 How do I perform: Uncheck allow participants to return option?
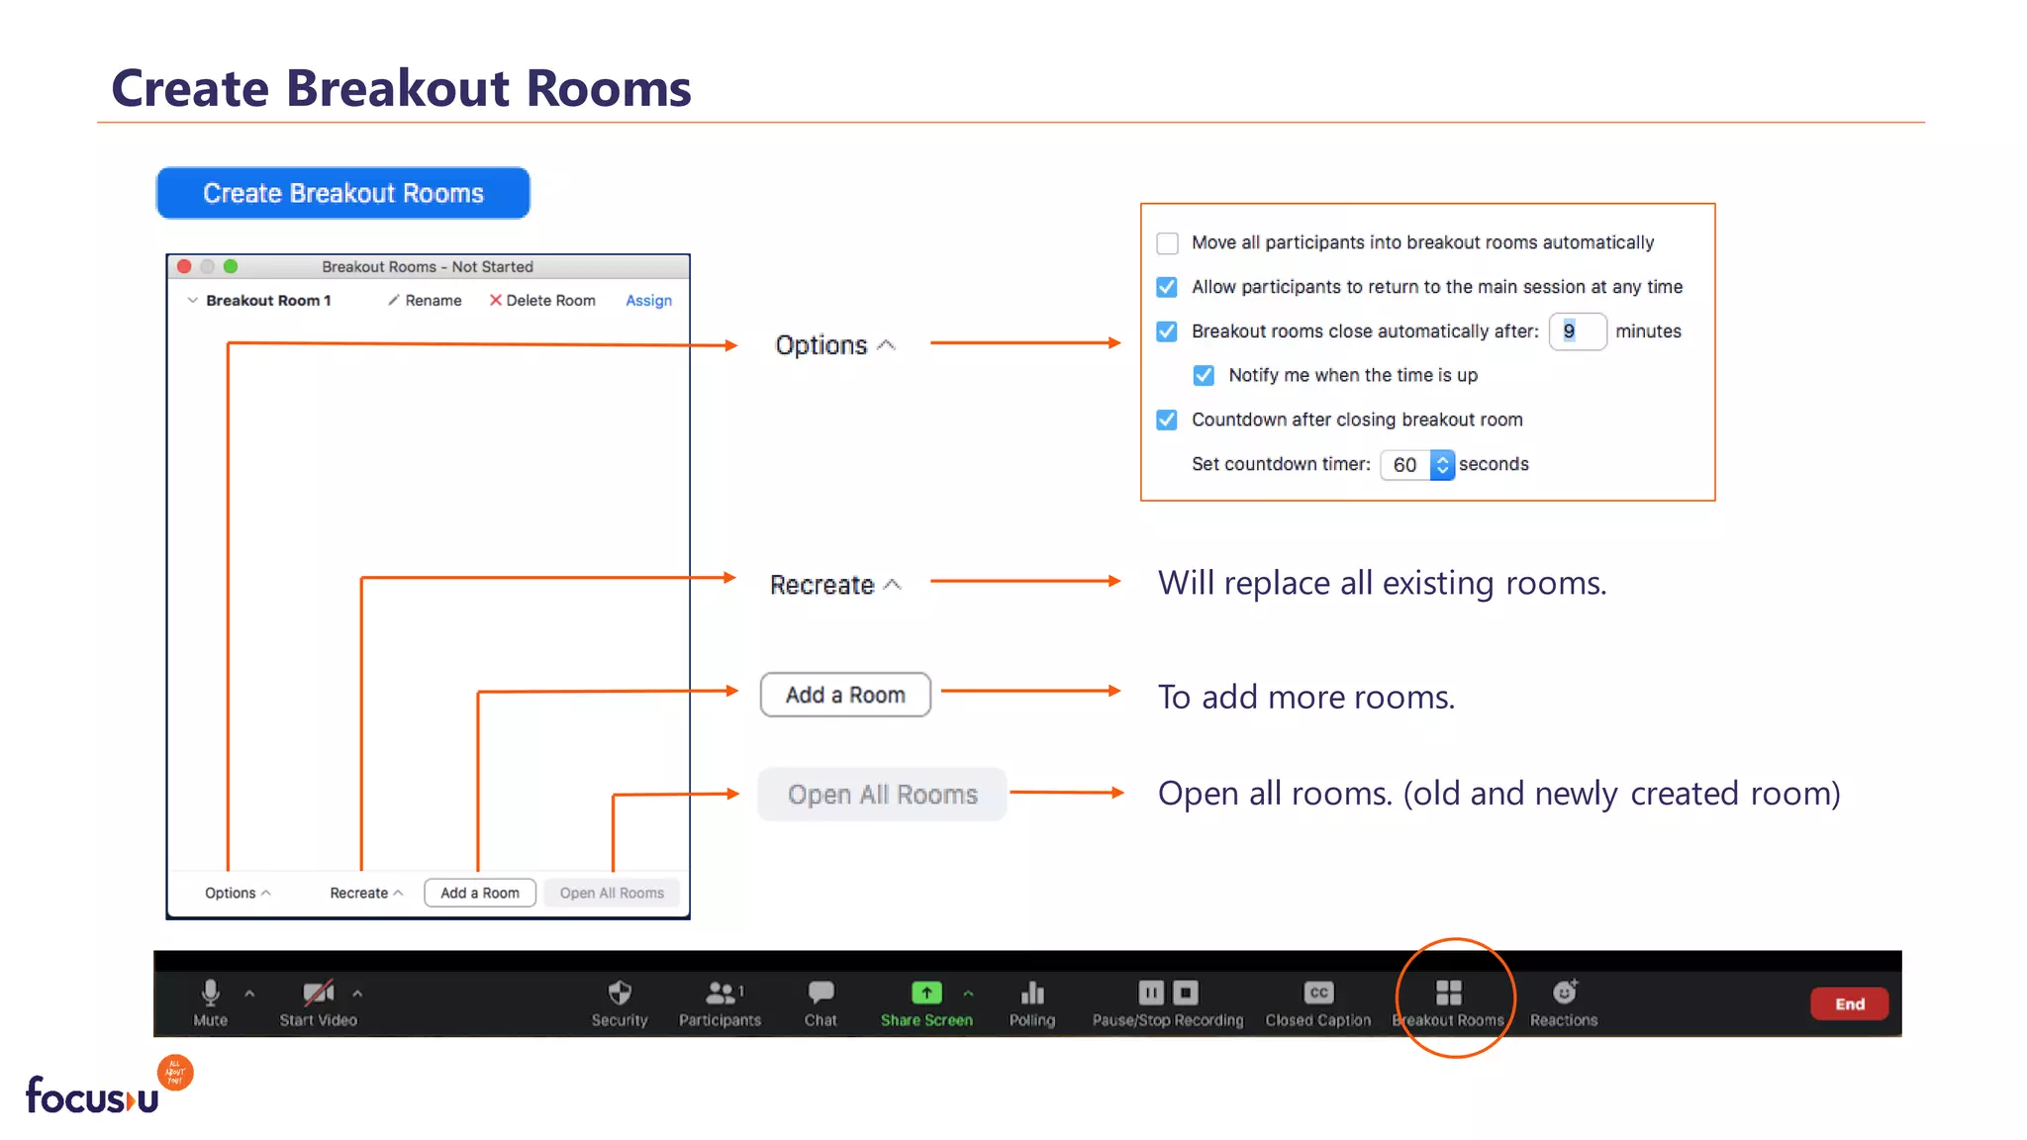pos(1168,287)
